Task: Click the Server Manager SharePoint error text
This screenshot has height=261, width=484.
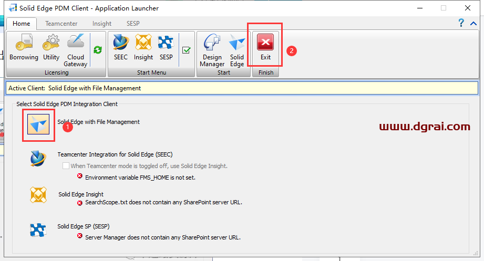Action: tap(163, 237)
